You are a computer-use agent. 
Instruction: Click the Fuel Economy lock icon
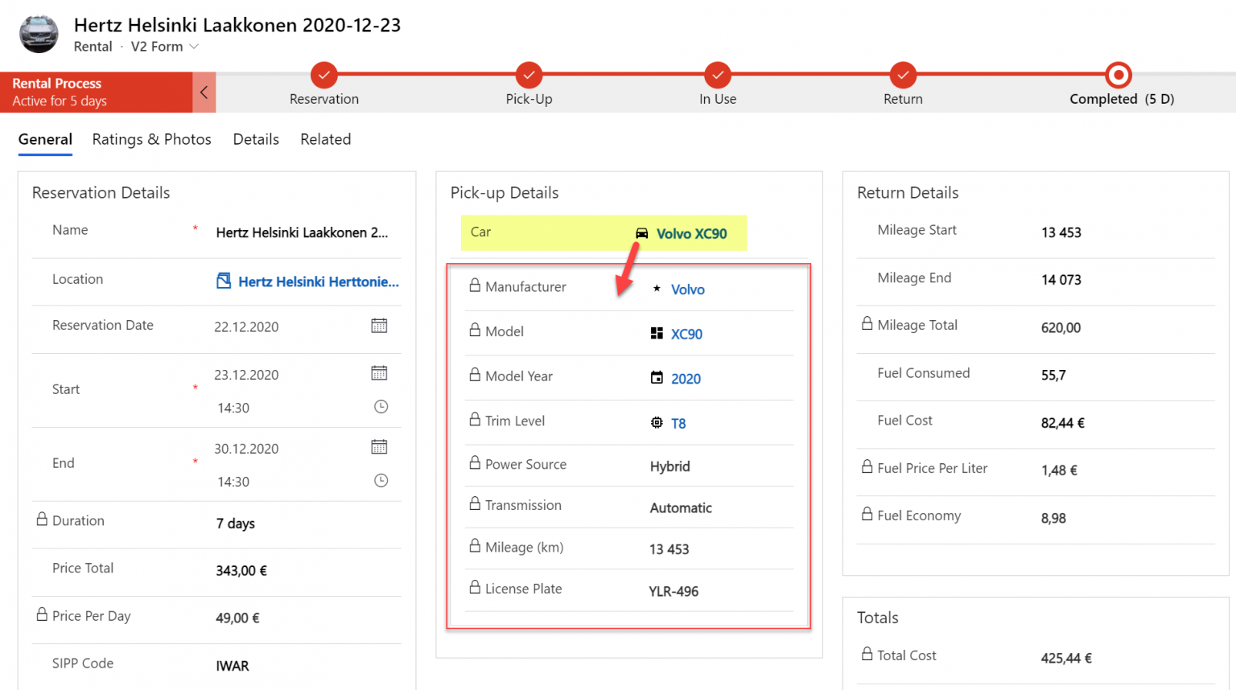[867, 514]
